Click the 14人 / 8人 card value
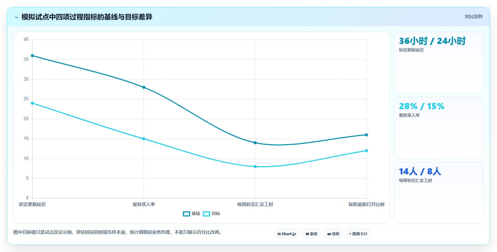This screenshot has height=252, width=497. coord(420,172)
